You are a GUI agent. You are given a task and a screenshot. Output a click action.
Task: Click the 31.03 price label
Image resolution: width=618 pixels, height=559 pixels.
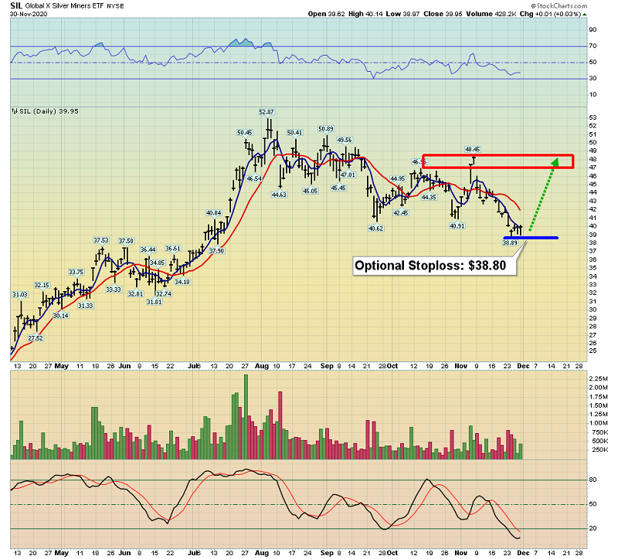[20, 295]
